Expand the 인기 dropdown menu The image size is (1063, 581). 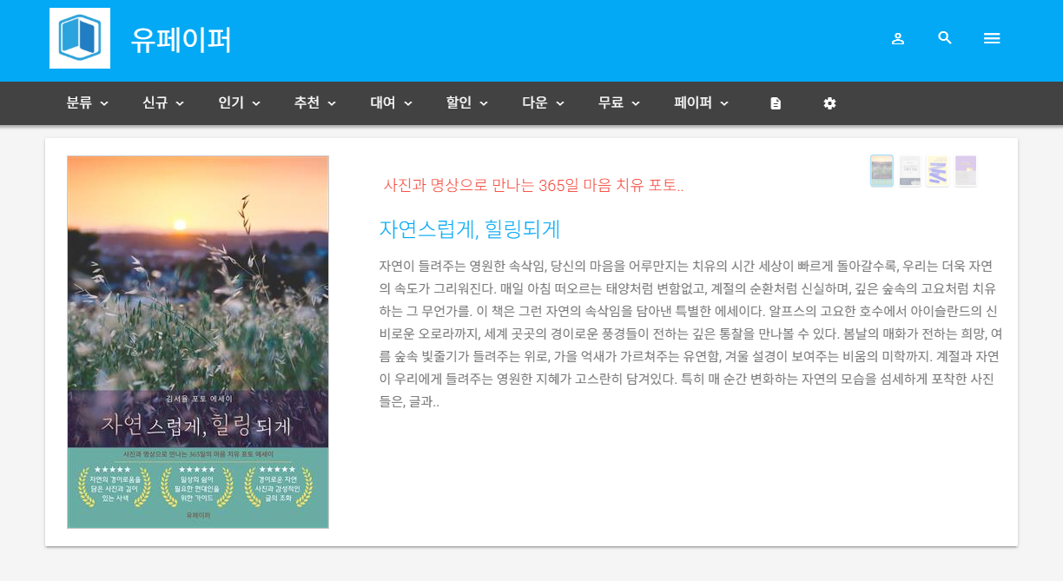point(240,102)
